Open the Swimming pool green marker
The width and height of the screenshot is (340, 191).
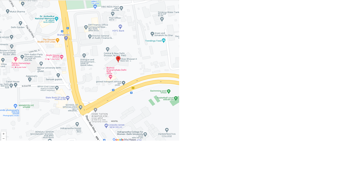pyautogui.click(x=169, y=91)
